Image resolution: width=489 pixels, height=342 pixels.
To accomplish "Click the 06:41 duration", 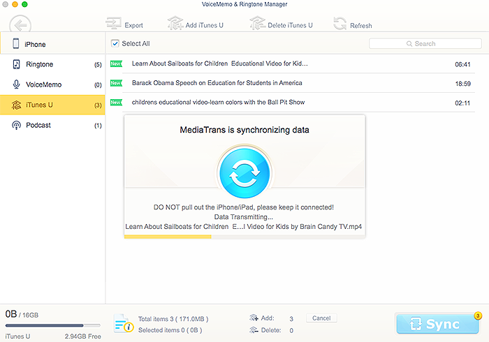I will point(462,64).
